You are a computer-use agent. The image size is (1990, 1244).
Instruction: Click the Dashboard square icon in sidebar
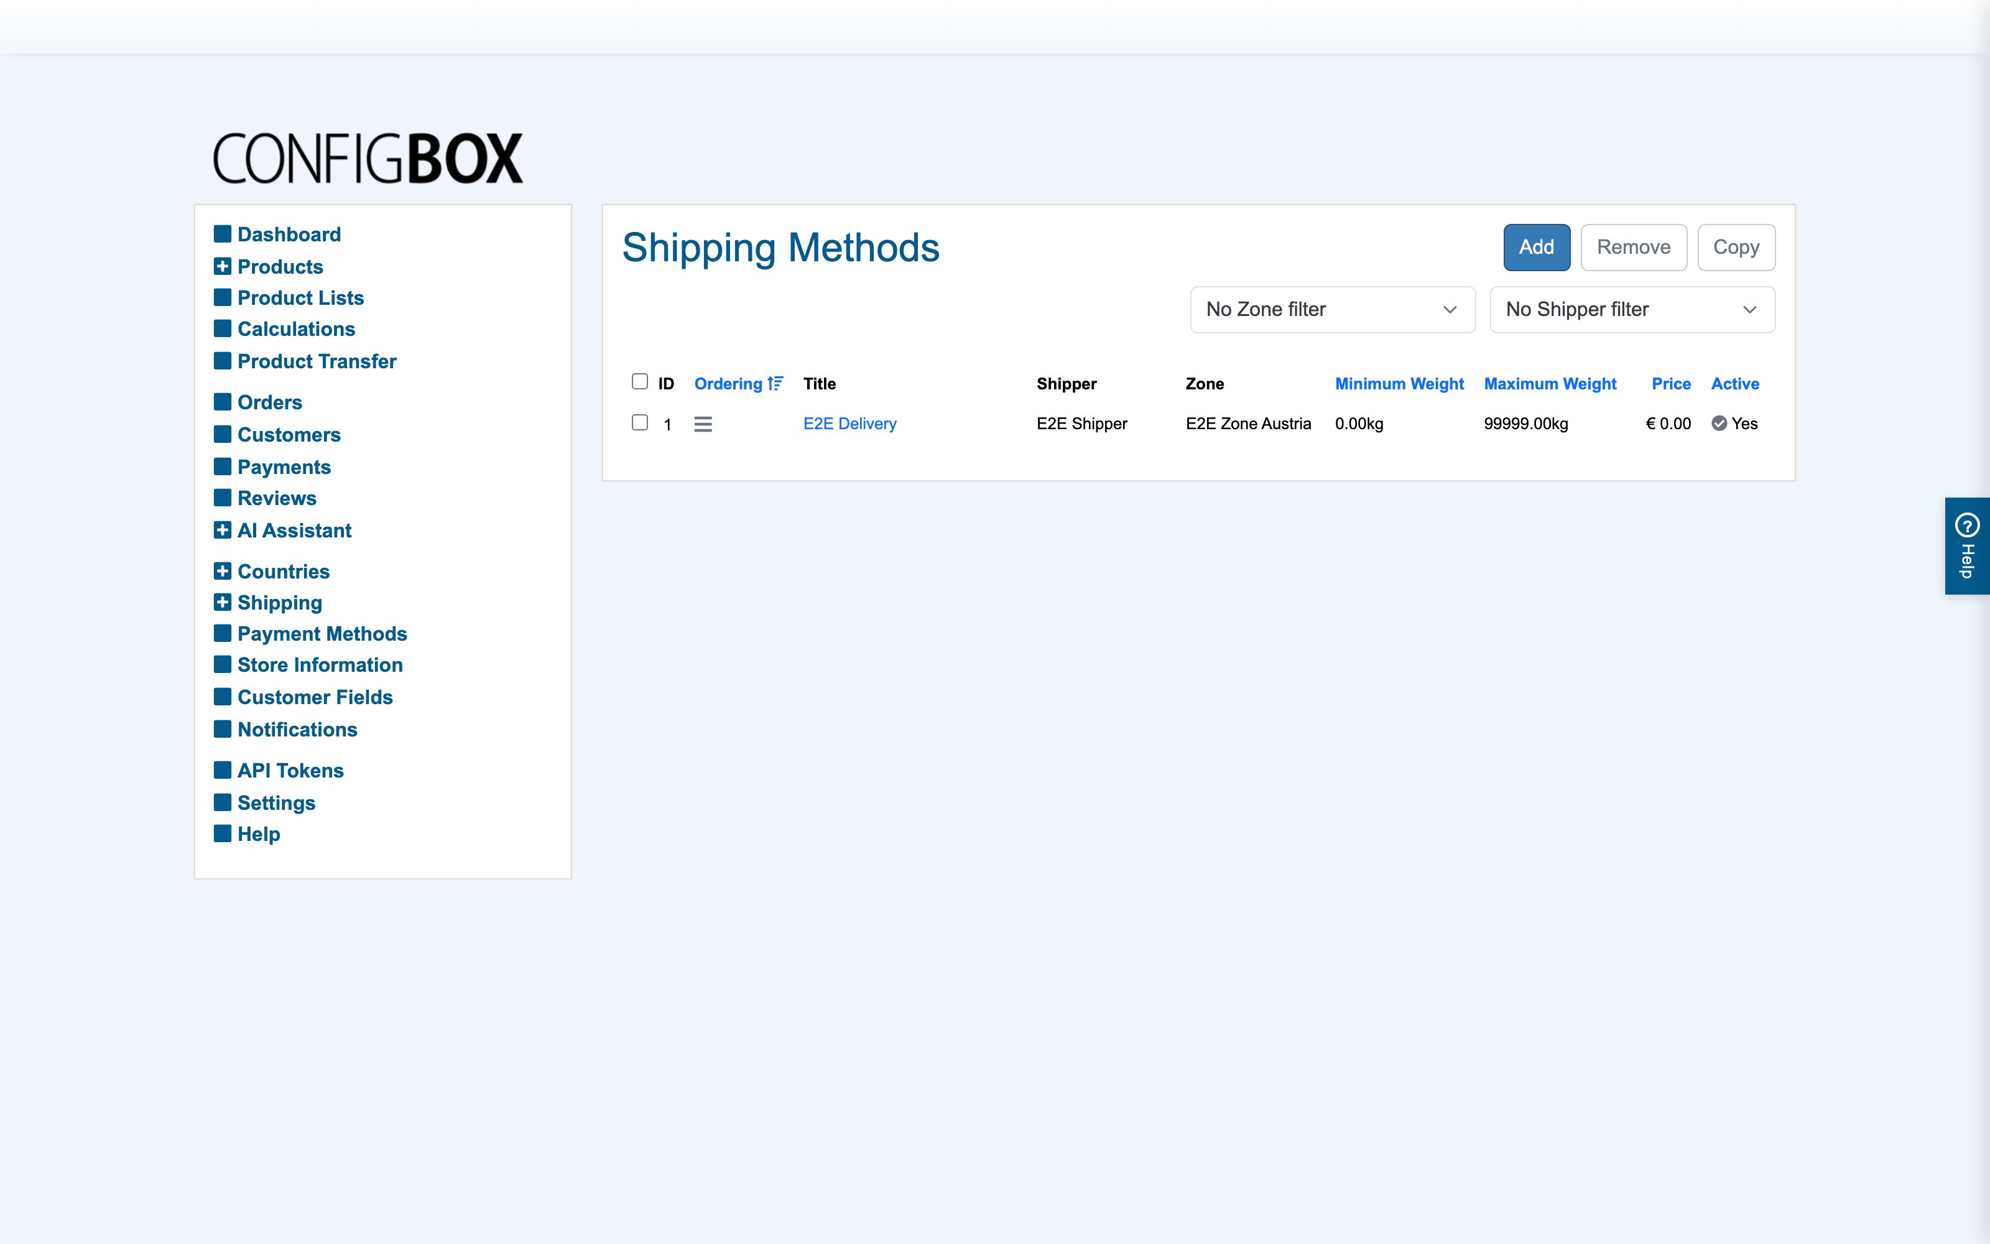(x=222, y=234)
